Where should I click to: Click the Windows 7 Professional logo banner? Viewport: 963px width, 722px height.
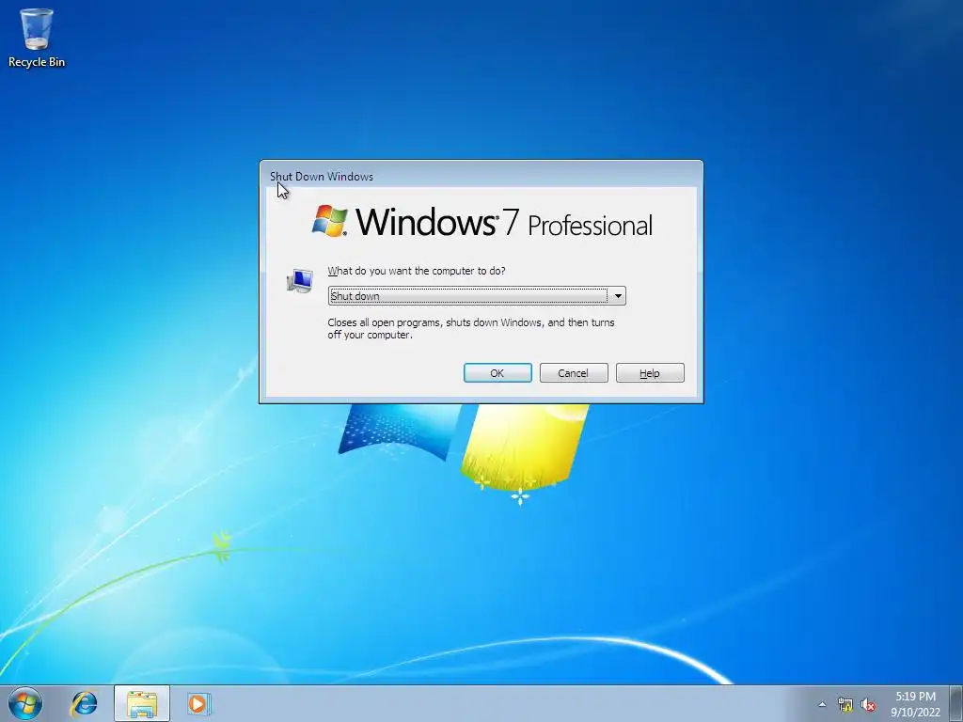tap(482, 221)
